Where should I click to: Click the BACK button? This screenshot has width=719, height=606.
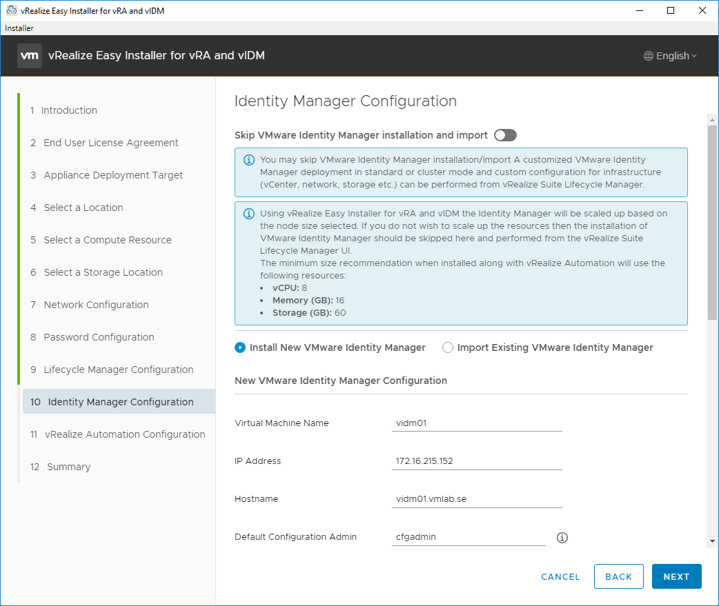[618, 576]
